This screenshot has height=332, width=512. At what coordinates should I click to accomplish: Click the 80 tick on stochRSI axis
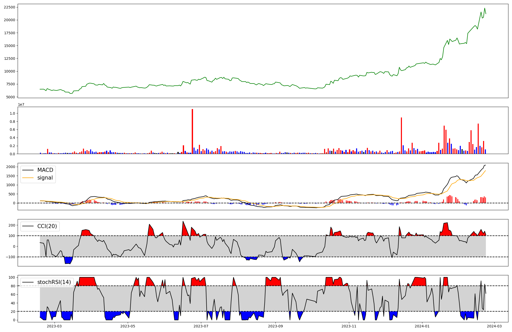[x=13, y=286]
